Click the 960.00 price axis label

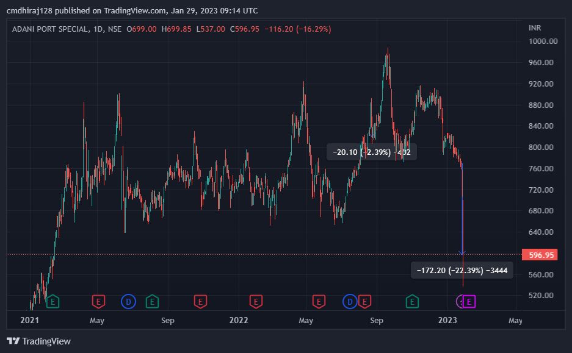pyautogui.click(x=541, y=63)
